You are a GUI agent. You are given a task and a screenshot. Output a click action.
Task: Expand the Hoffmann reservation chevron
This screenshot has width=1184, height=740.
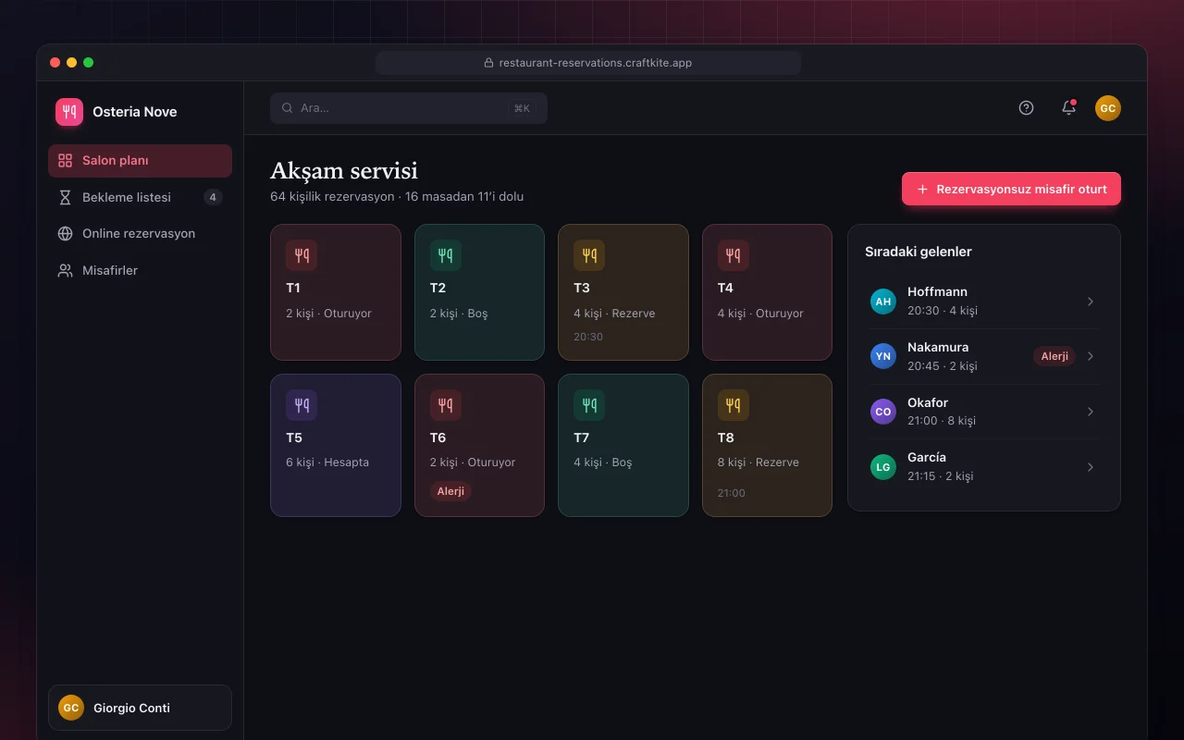click(1091, 302)
